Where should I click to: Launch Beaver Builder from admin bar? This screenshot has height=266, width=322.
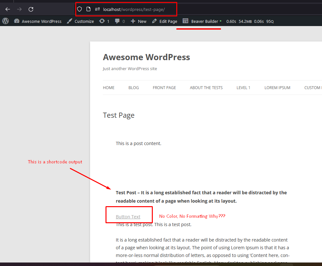205,21
